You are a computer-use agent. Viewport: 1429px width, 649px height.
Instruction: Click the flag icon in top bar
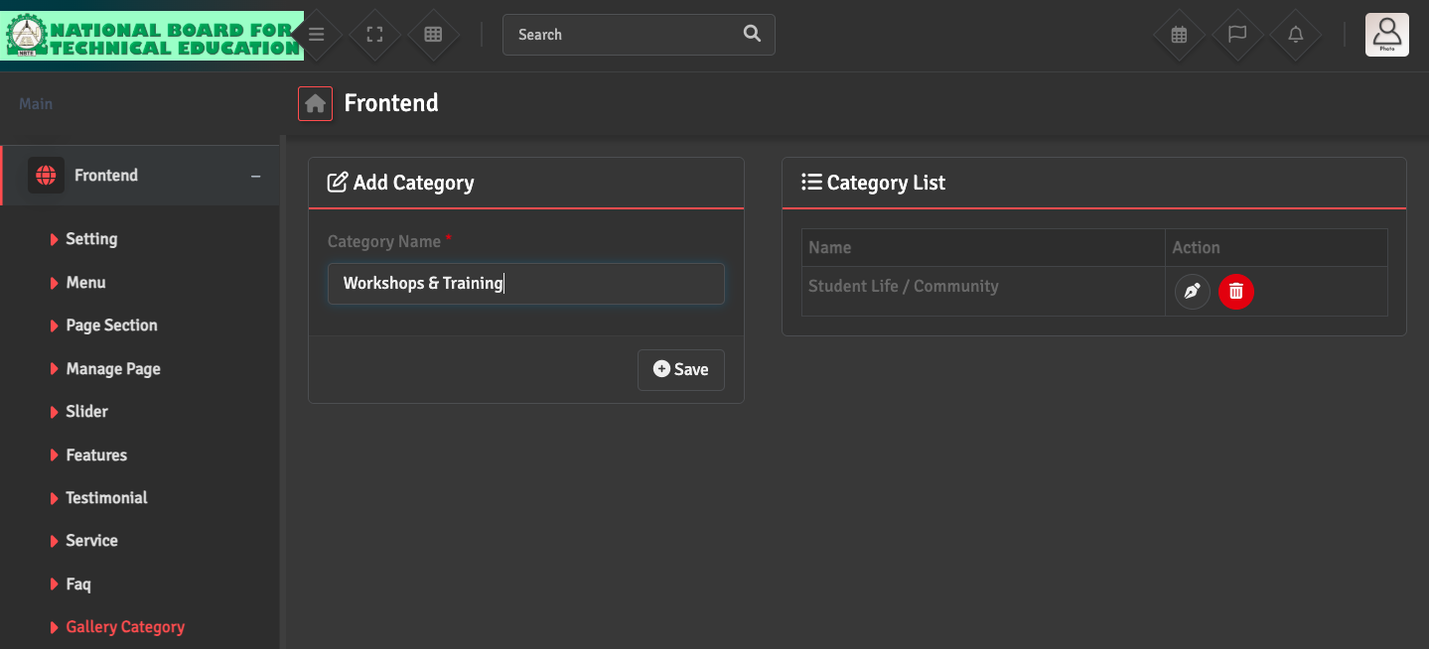point(1237,35)
